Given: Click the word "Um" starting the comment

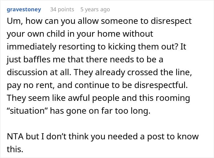Looking at the screenshot, I should [x=12, y=21].
